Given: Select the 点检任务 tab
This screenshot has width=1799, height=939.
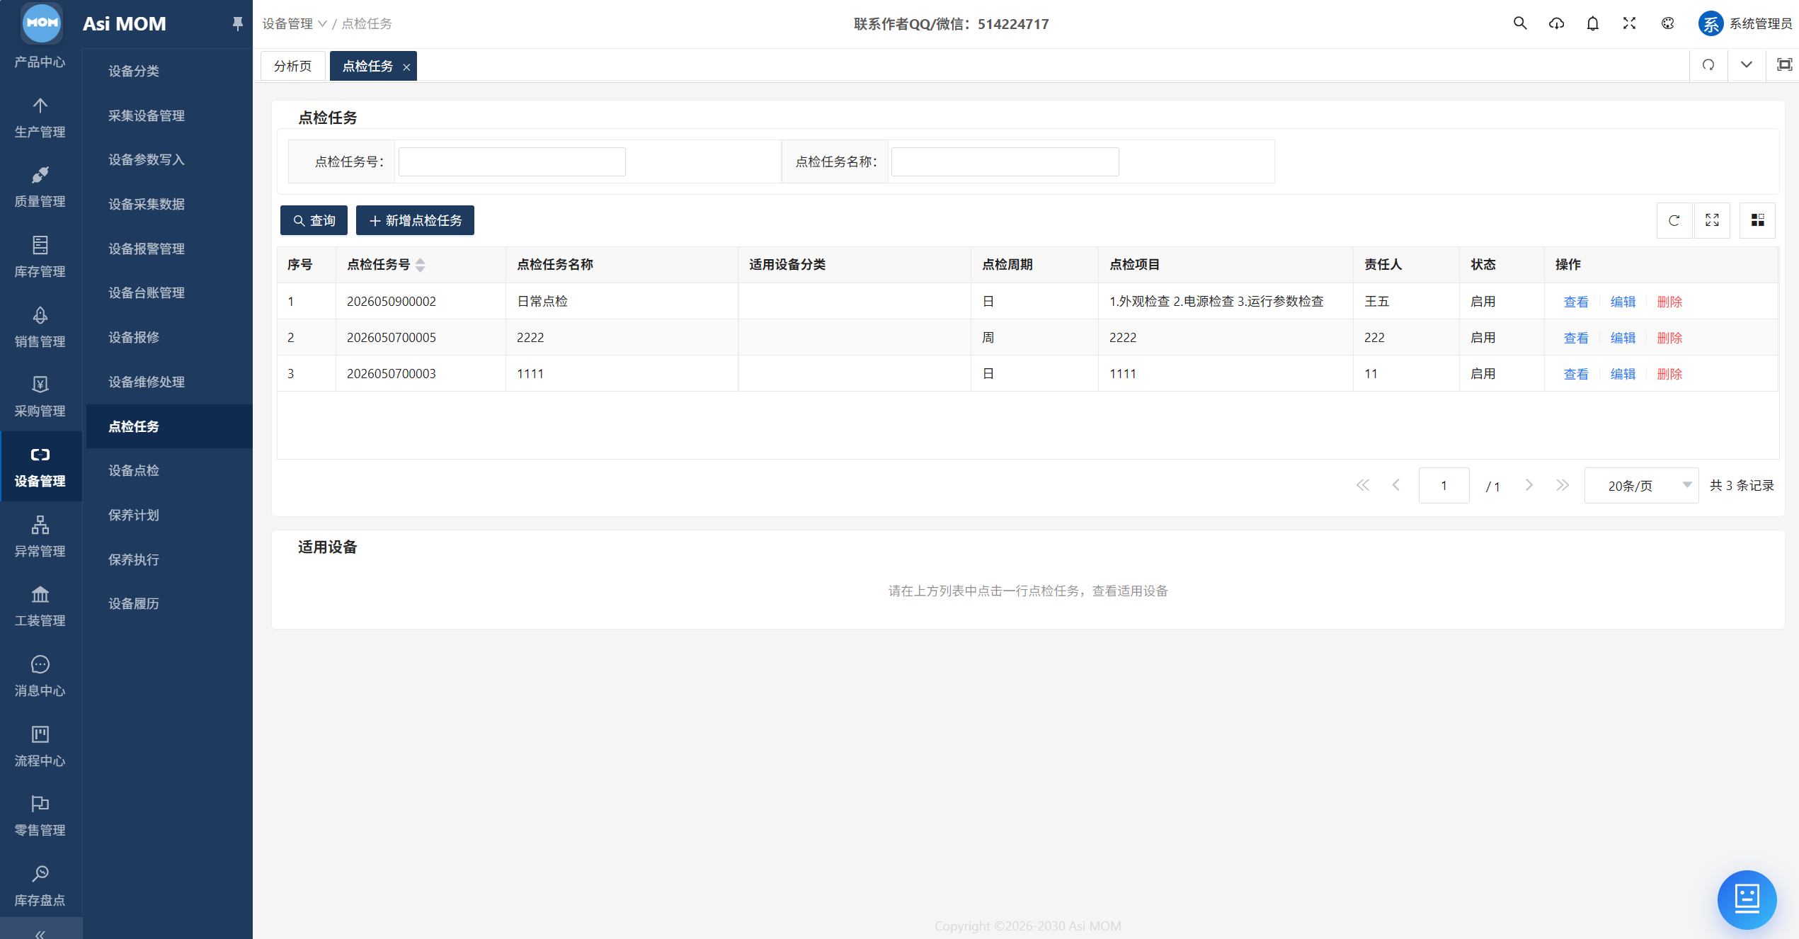Looking at the screenshot, I should (x=367, y=66).
